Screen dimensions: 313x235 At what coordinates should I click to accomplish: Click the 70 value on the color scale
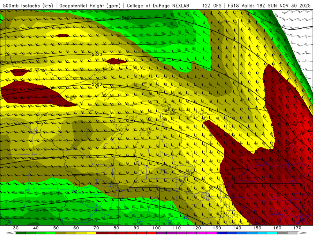tap(96, 228)
